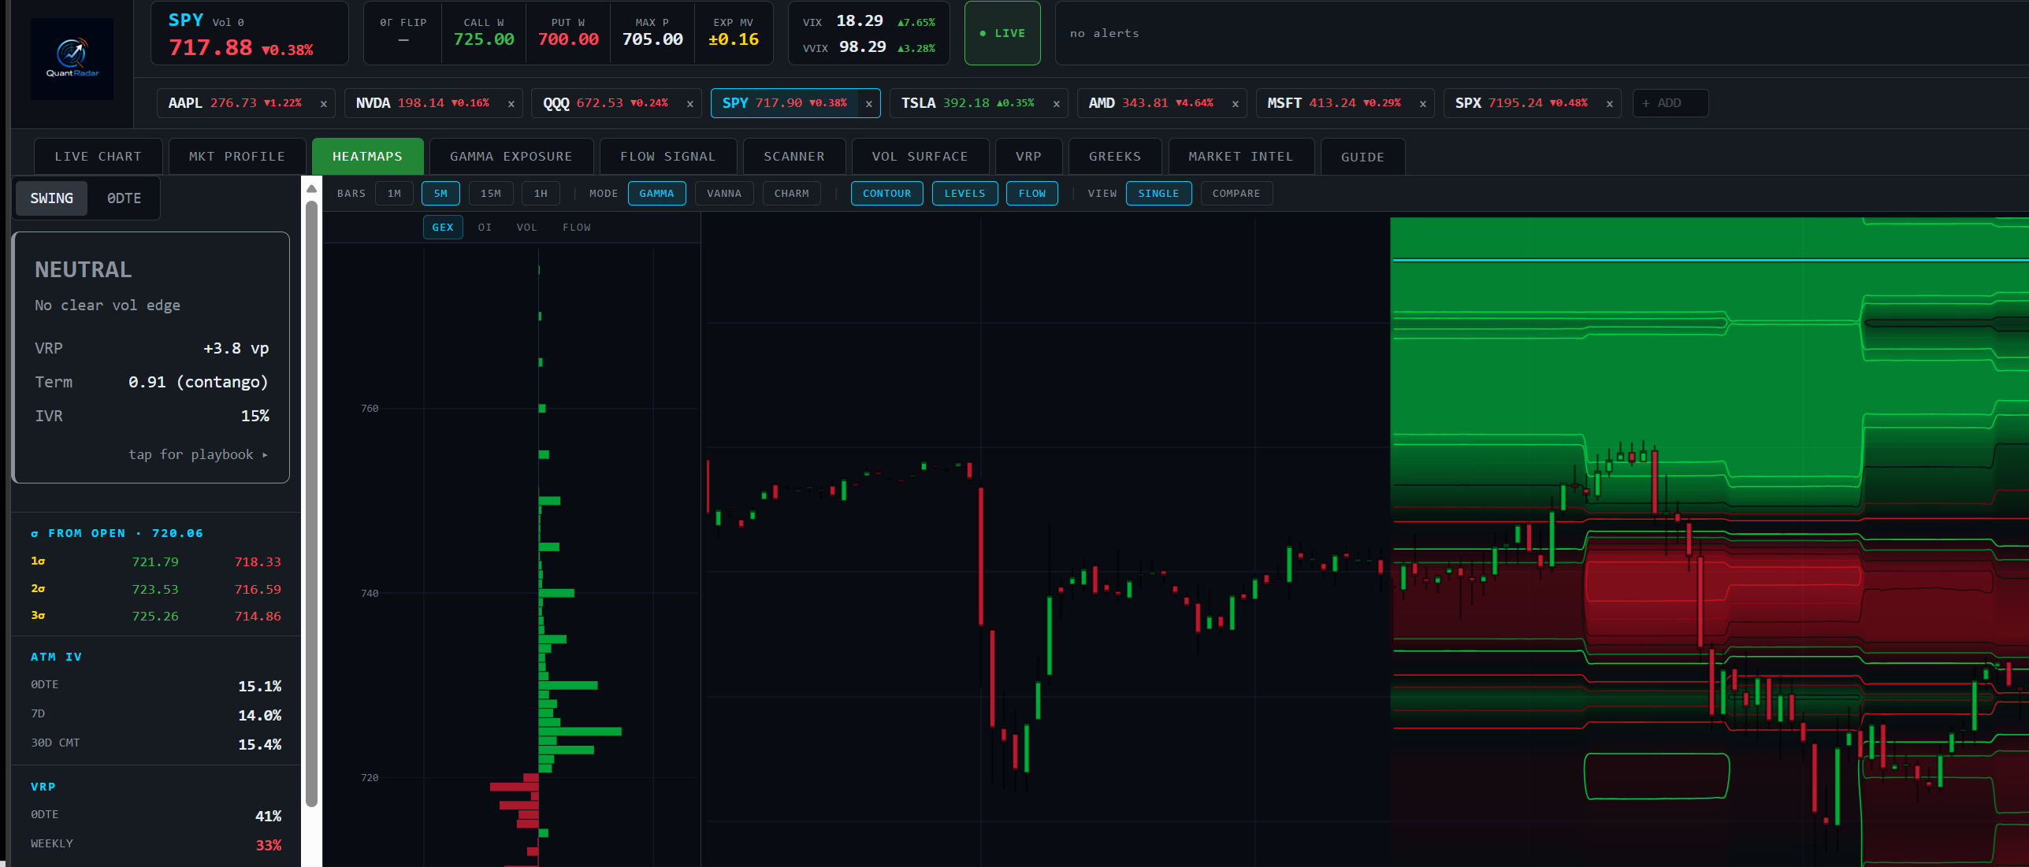Open the HEATMAPS tab
Screen dimensions: 2029x867
(367, 157)
